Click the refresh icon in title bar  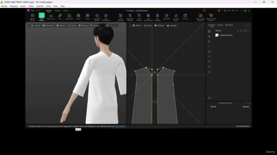coord(237,10)
